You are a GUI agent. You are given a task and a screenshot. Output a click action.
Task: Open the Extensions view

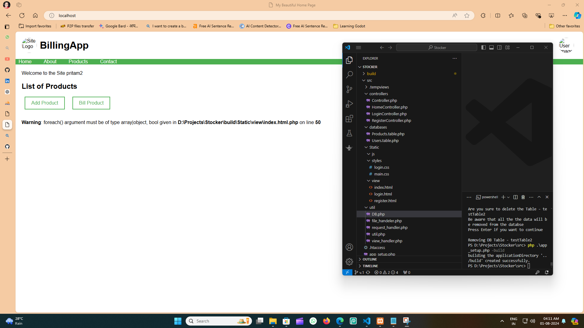pyautogui.click(x=349, y=119)
